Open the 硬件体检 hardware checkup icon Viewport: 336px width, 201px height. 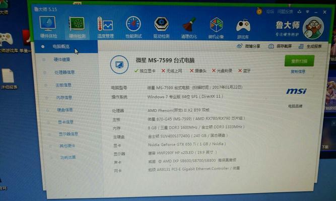click(48, 24)
